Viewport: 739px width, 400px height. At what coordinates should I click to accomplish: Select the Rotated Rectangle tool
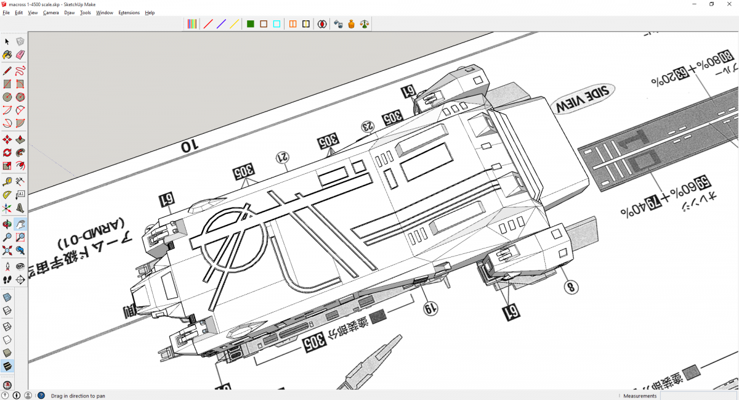click(x=20, y=84)
